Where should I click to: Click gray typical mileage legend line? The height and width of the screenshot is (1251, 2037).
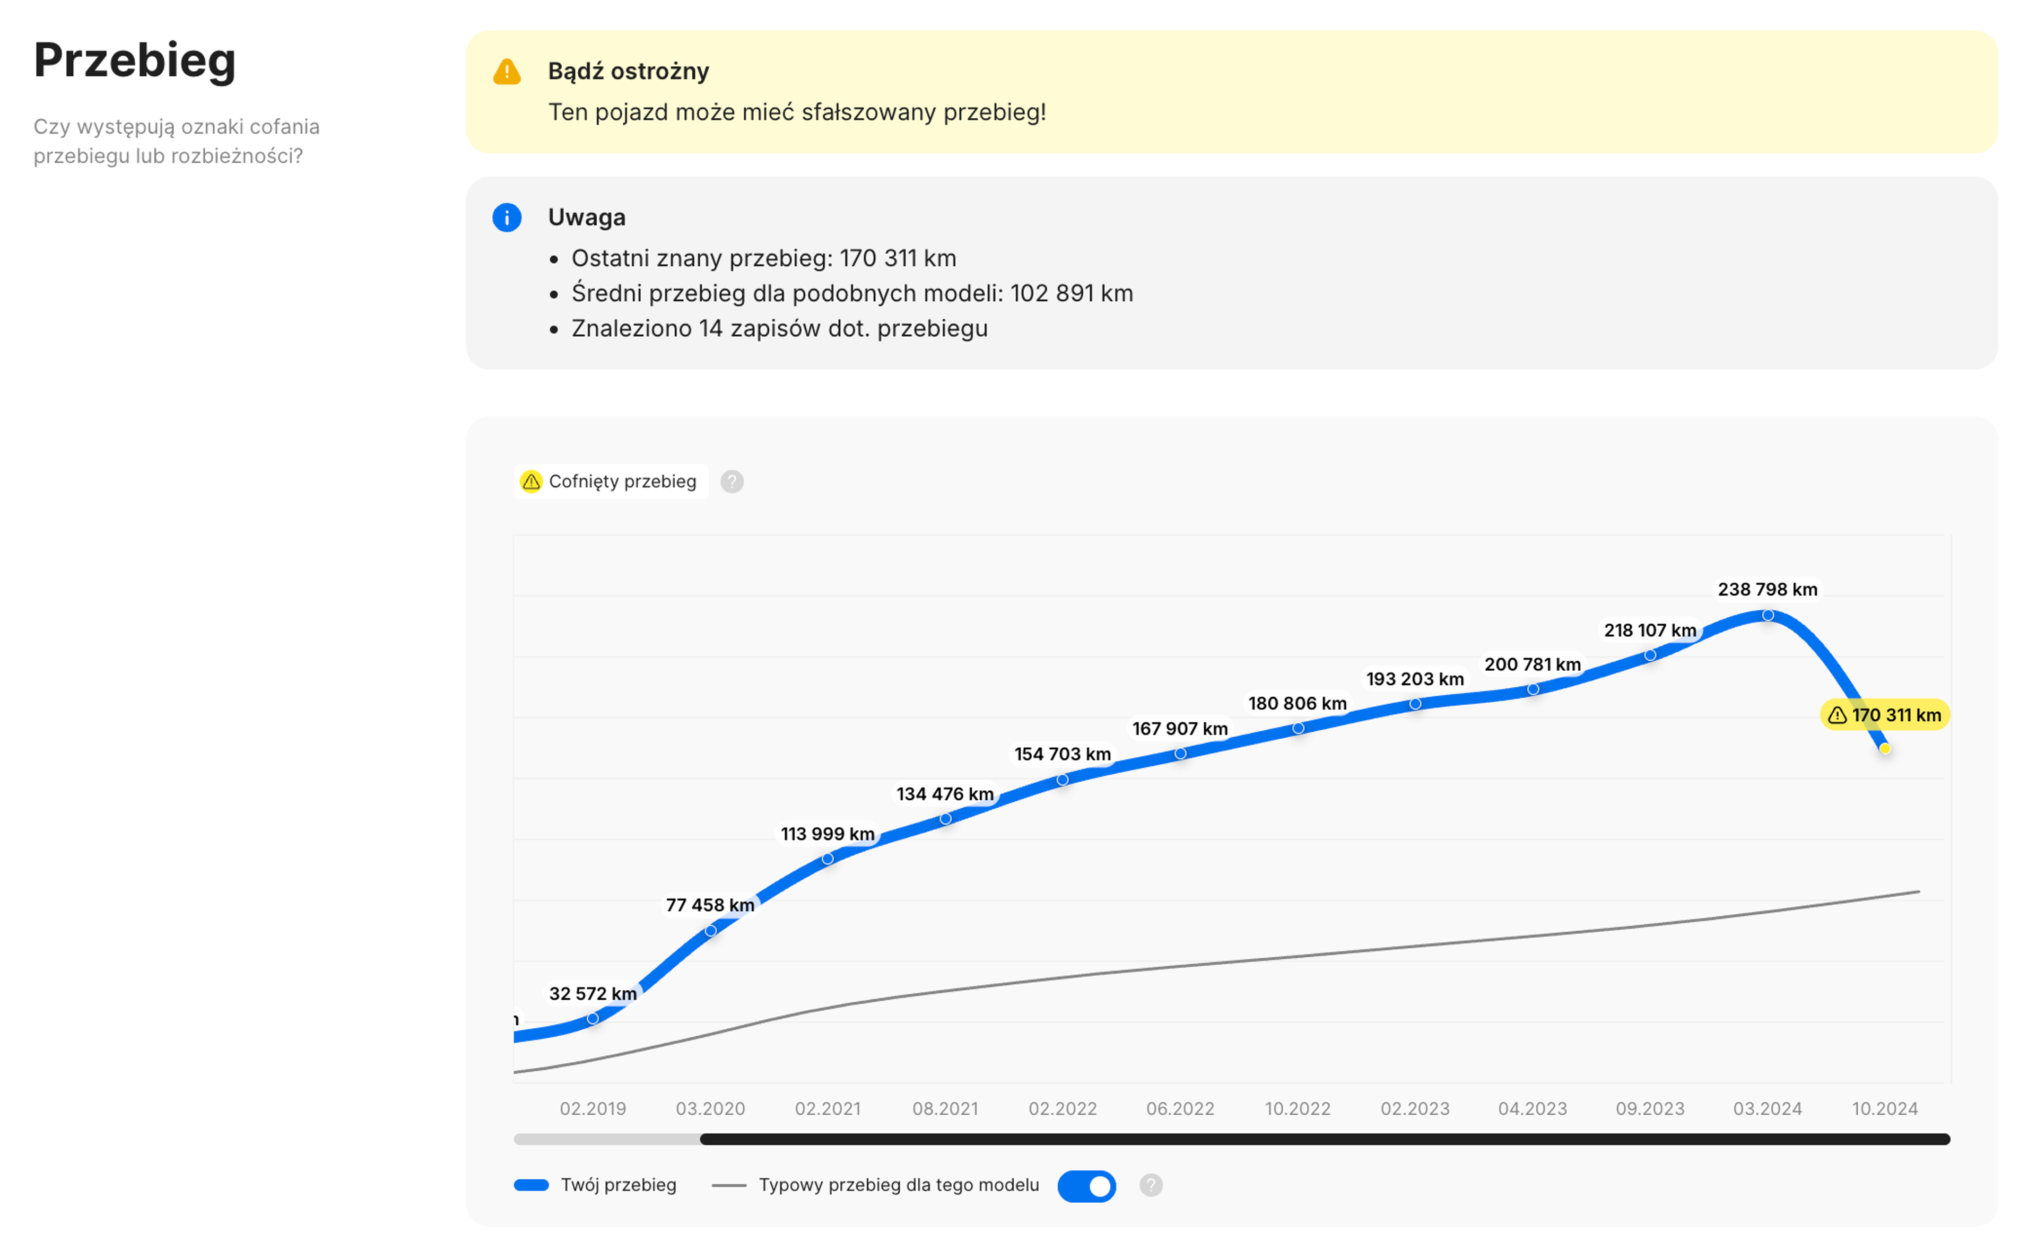pyautogui.click(x=729, y=1186)
